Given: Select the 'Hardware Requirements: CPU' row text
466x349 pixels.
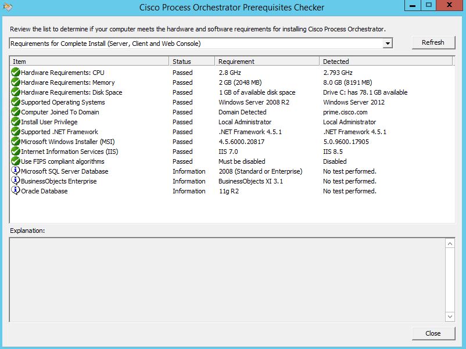Looking at the screenshot, I should pyautogui.click(x=63, y=73).
